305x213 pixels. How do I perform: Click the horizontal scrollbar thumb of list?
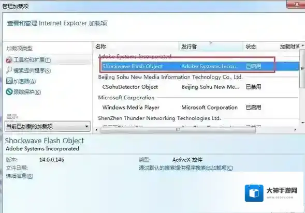(x=178, y=130)
